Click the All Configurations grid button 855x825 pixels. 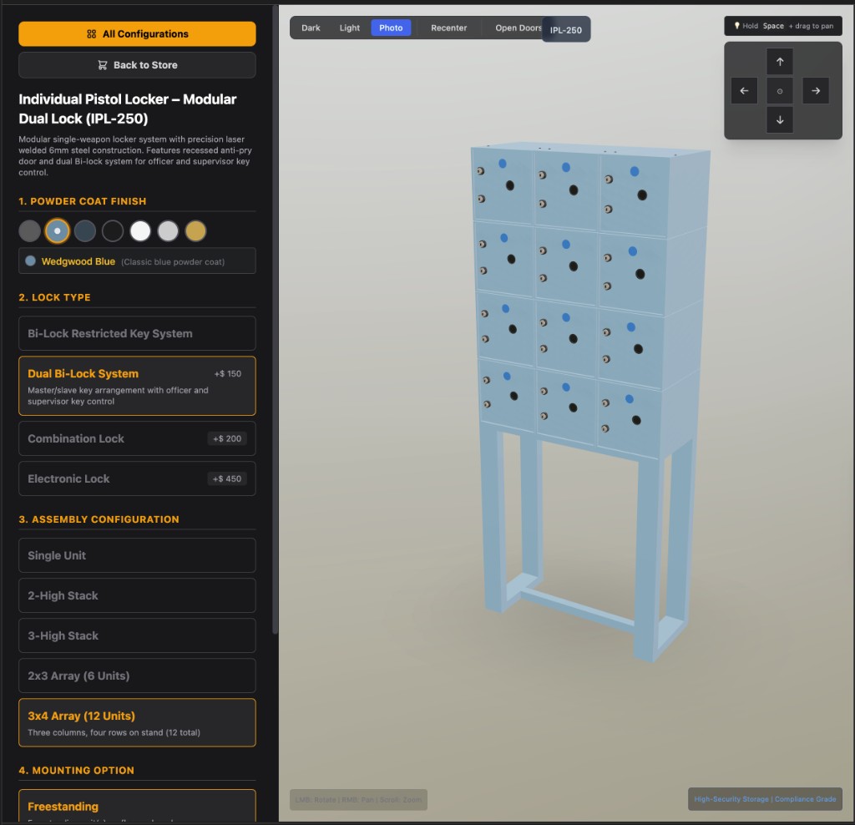(x=137, y=34)
